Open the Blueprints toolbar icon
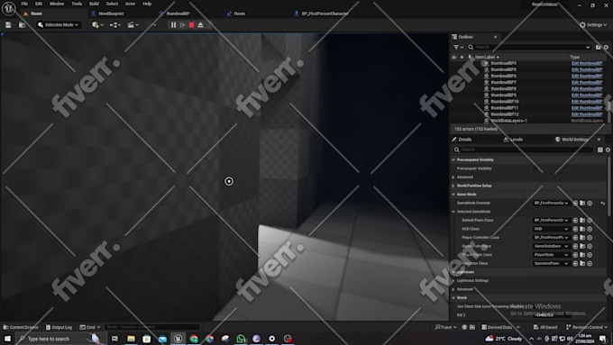613x345 pixels. [x=115, y=25]
